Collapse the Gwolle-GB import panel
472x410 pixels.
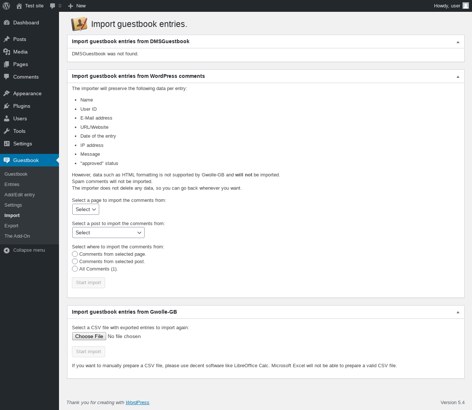(x=458, y=312)
